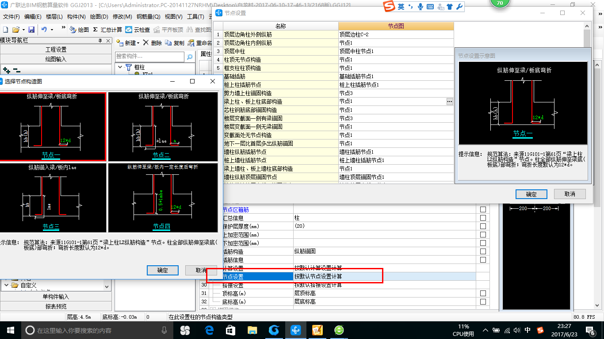The height and width of the screenshot is (339, 604).
Task: Click 取消 in 节点设置 dialog
Action: click(x=570, y=194)
